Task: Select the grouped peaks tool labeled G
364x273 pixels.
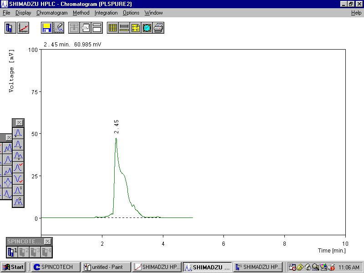Action: coord(18,202)
